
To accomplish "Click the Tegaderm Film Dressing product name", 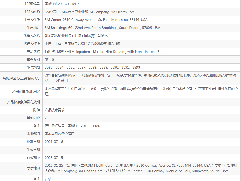I will (x=104, y=52).
